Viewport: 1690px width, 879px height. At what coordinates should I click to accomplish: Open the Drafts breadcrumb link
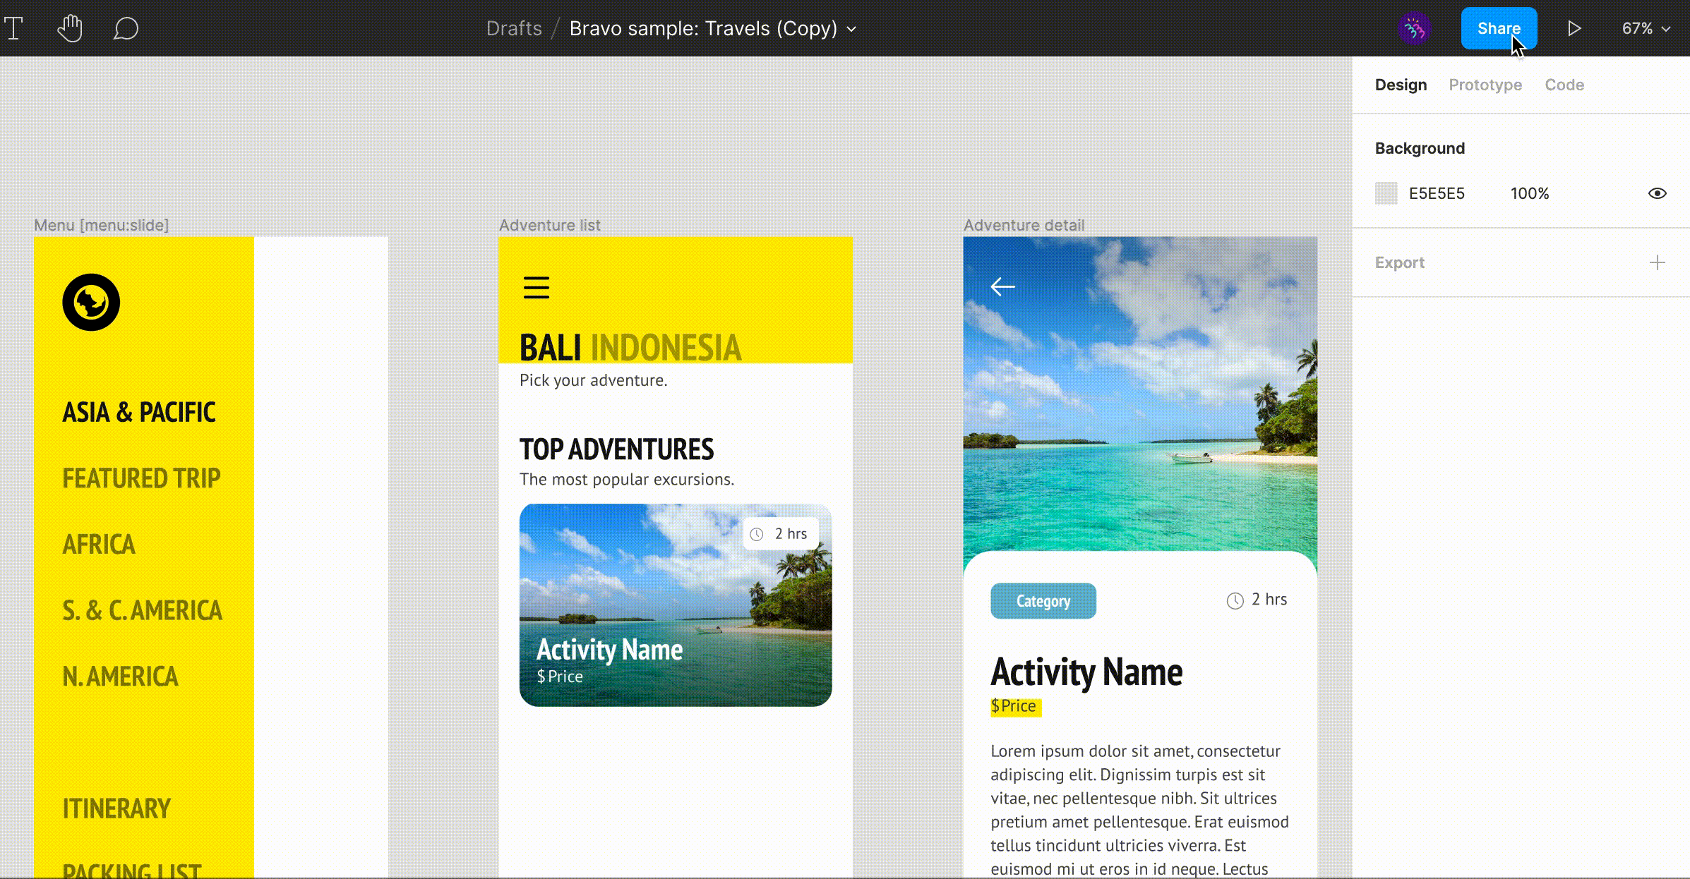point(514,28)
